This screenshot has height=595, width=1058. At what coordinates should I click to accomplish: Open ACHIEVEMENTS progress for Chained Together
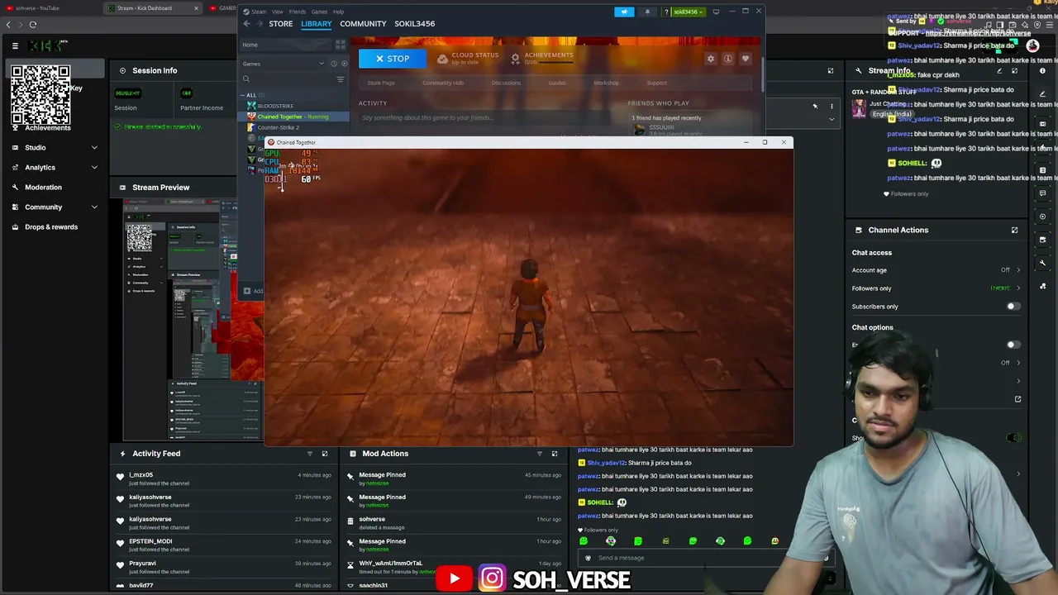pyautogui.click(x=542, y=59)
